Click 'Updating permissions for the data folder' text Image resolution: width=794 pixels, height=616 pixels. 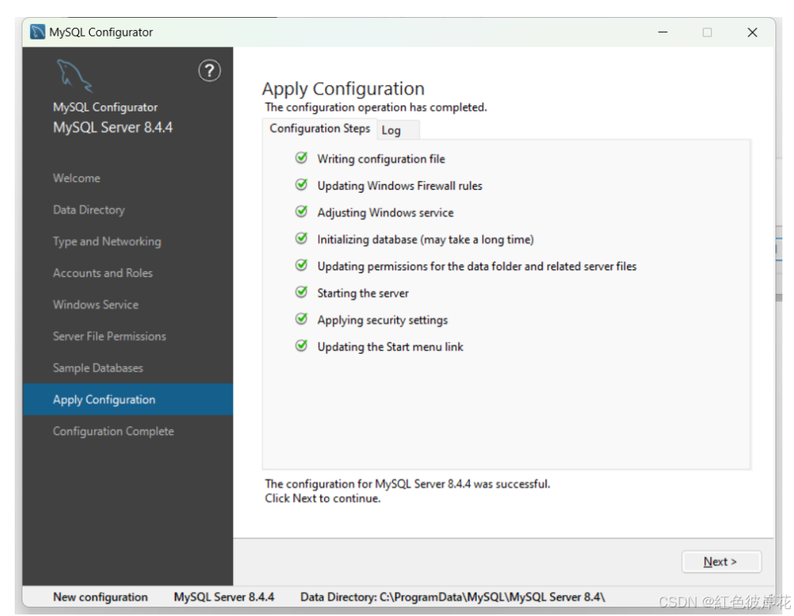(477, 266)
